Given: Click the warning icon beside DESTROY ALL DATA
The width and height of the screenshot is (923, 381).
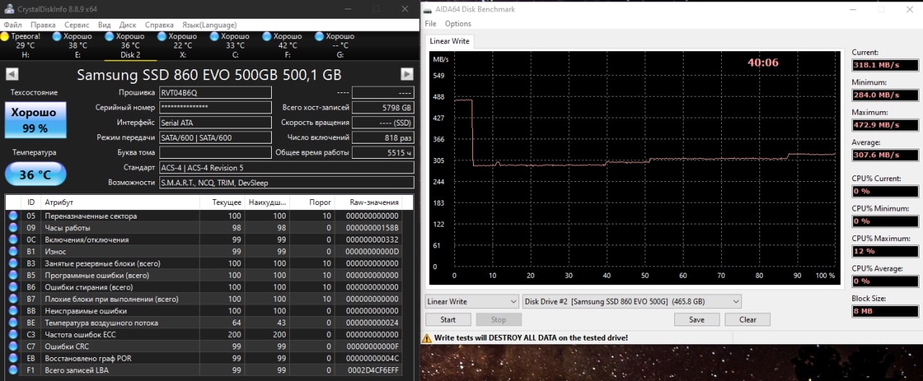Looking at the screenshot, I should (427, 338).
